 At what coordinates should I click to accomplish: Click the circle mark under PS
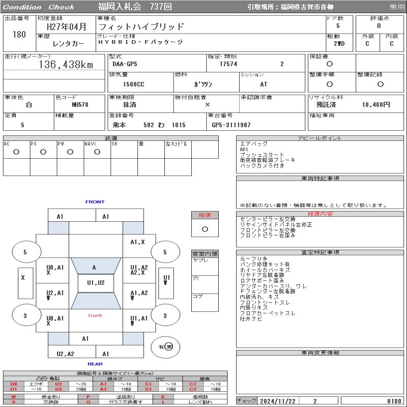[x=43, y=152]
